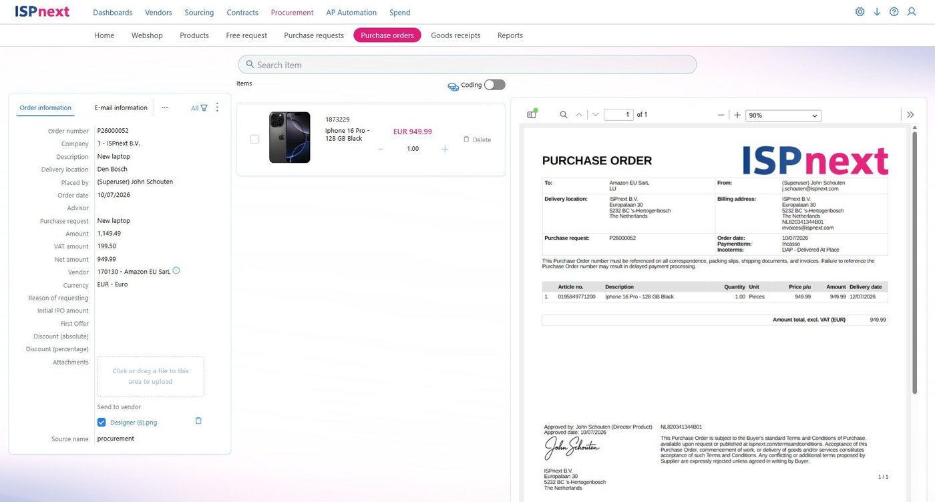Click the VAT amount value 199.50

(106, 246)
